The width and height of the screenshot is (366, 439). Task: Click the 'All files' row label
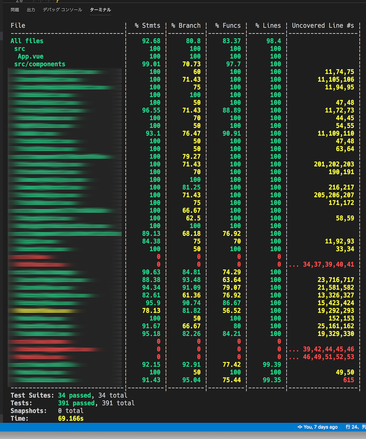(x=27, y=41)
